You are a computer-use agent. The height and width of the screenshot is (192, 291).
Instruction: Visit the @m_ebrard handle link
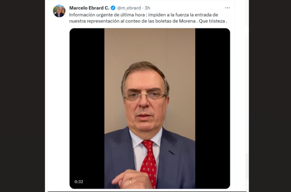129,8
